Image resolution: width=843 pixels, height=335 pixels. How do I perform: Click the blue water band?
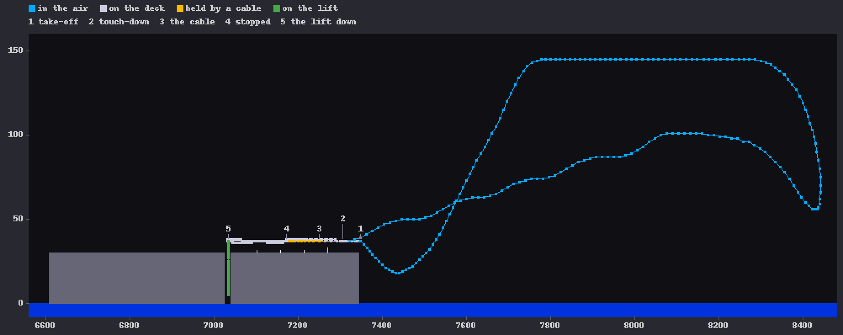(433, 310)
